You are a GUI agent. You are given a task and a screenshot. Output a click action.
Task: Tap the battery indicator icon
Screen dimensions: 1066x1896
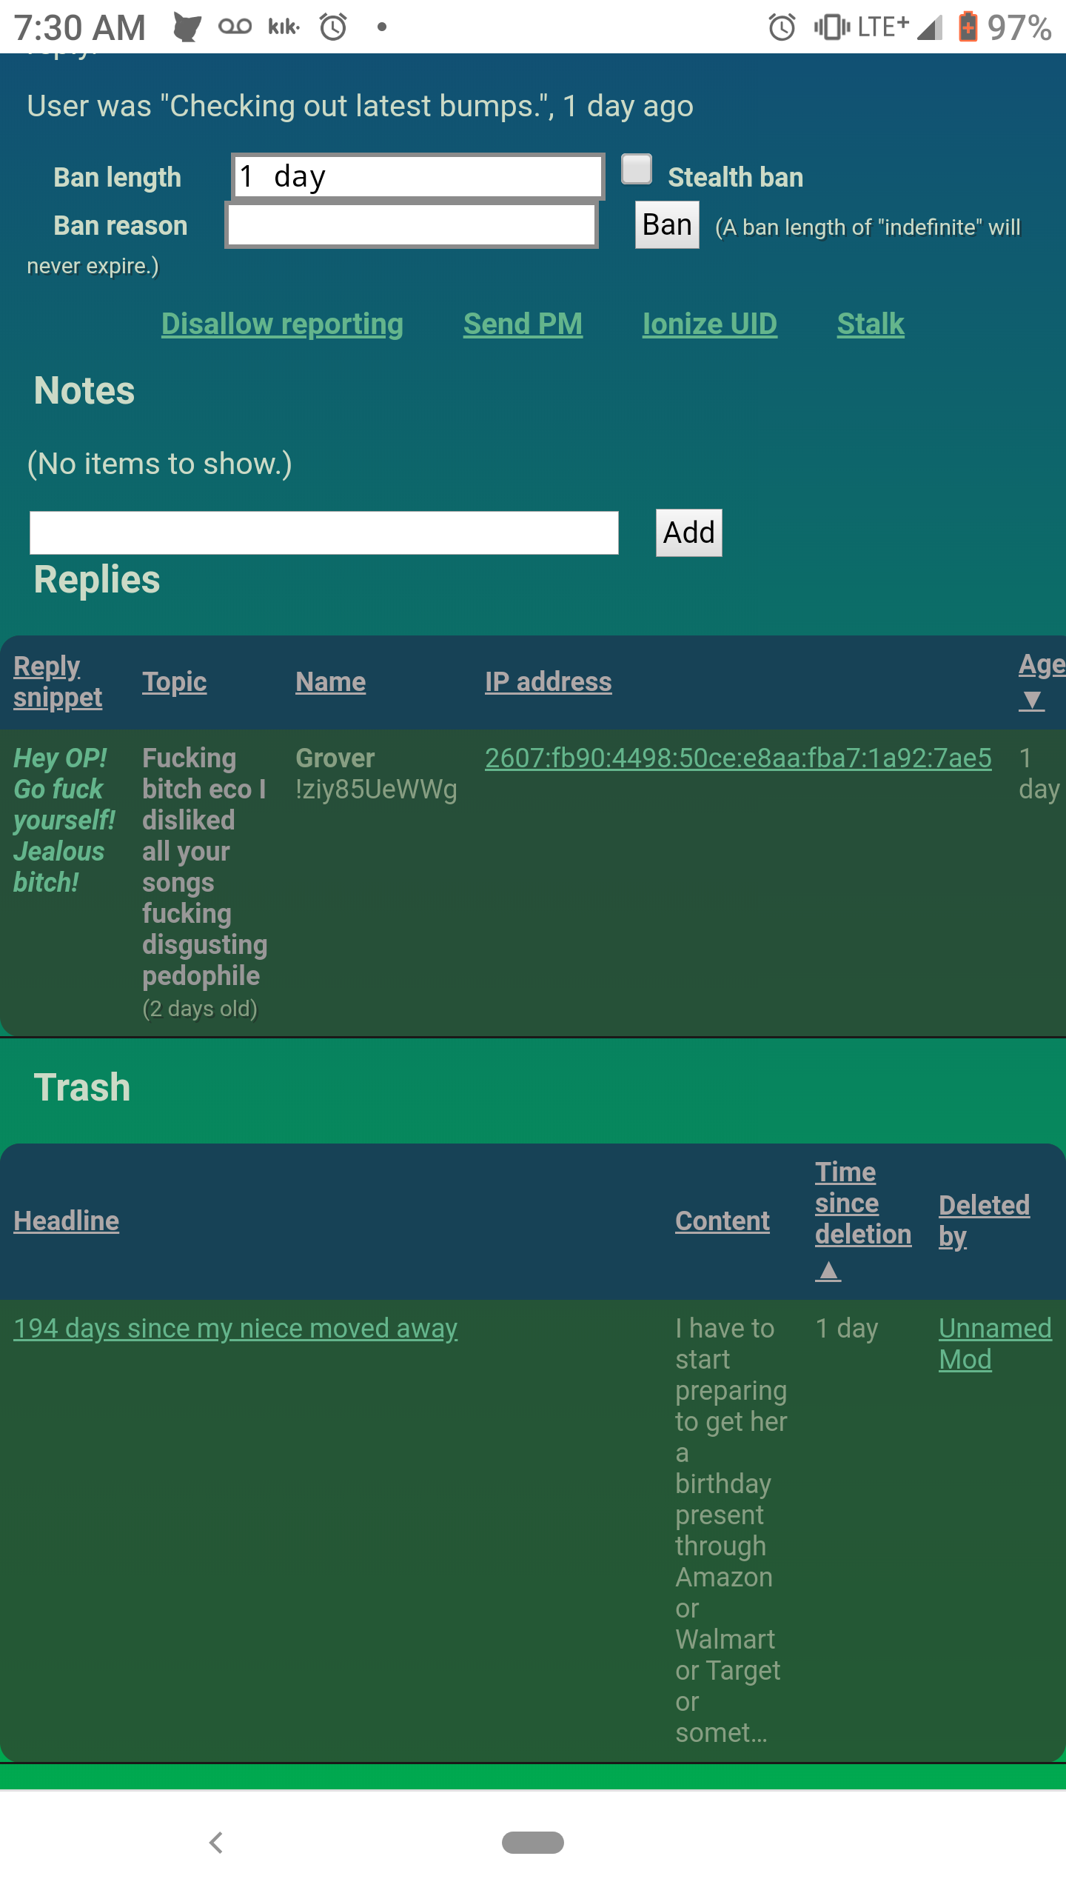tap(968, 27)
